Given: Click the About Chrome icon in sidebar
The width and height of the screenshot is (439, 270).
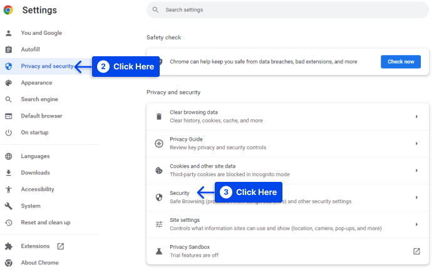Looking at the screenshot, I should 9,263.
